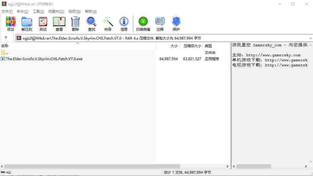Viewport: 313px width, 176px height.
Task: Click 电视游戏下载 line in comment pane
Action: coord(270,65)
